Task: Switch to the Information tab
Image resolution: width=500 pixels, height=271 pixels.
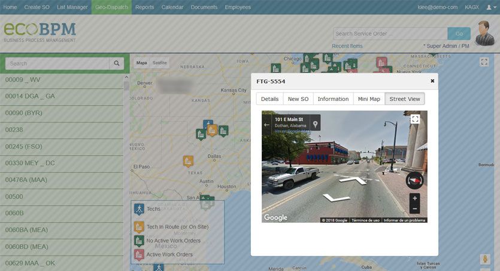Action: [x=333, y=99]
